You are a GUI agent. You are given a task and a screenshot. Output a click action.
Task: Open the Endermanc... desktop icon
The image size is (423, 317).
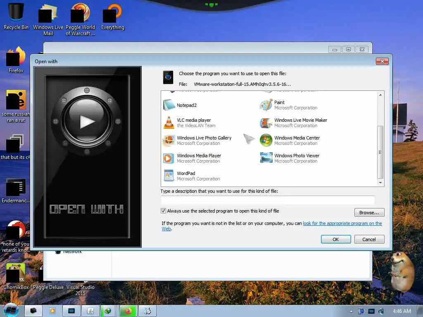16,191
